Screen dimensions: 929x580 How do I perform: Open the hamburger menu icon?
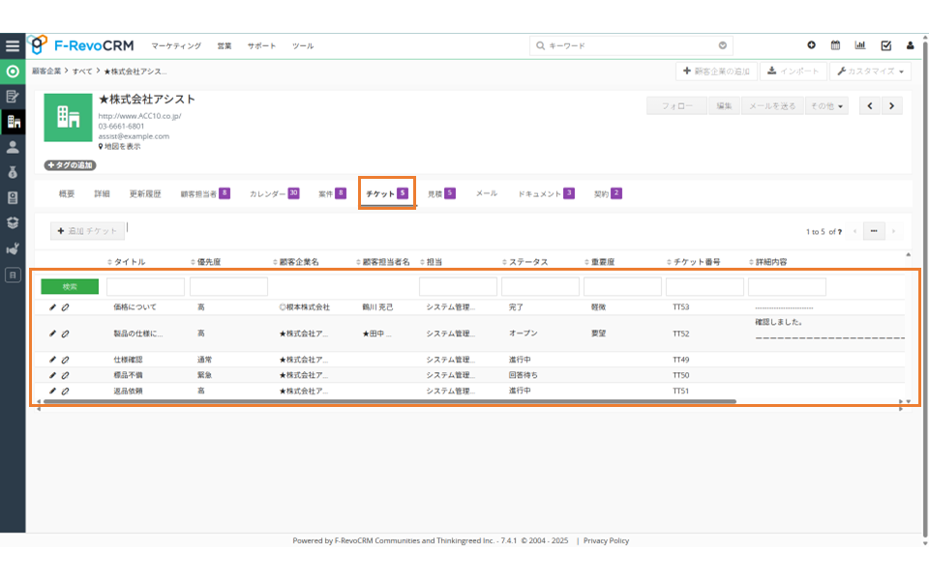click(x=13, y=46)
